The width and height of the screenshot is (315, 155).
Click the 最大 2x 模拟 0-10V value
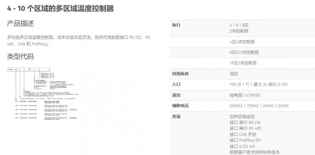[271, 84]
